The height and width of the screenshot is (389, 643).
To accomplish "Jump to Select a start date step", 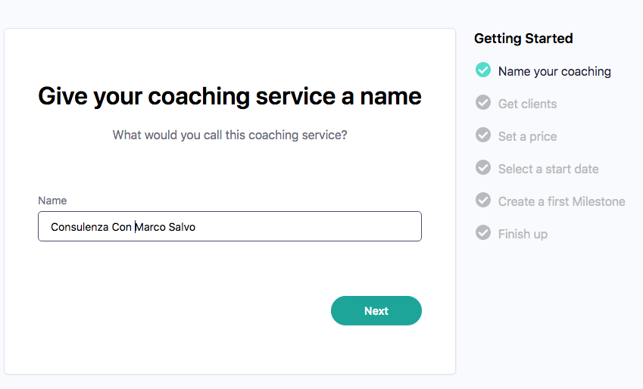I will pos(548,169).
